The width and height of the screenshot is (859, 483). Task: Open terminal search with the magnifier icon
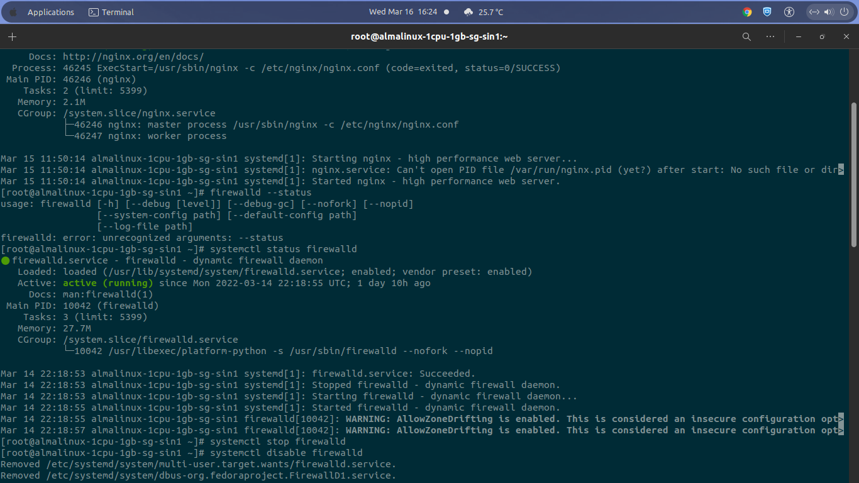(746, 37)
